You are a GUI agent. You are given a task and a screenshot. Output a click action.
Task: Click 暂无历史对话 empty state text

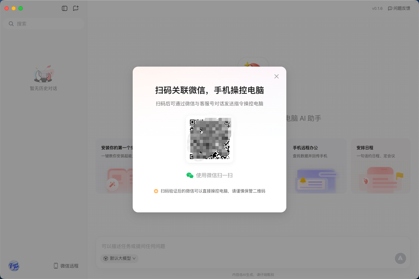pos(43,89)
